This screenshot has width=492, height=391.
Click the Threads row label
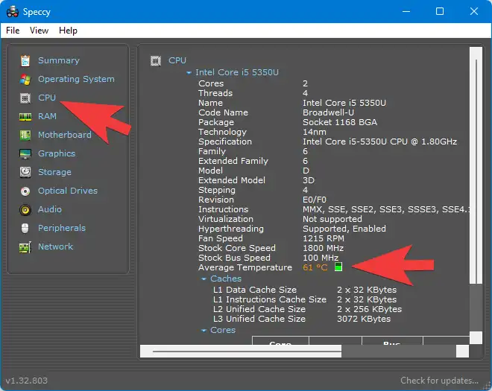215,93
